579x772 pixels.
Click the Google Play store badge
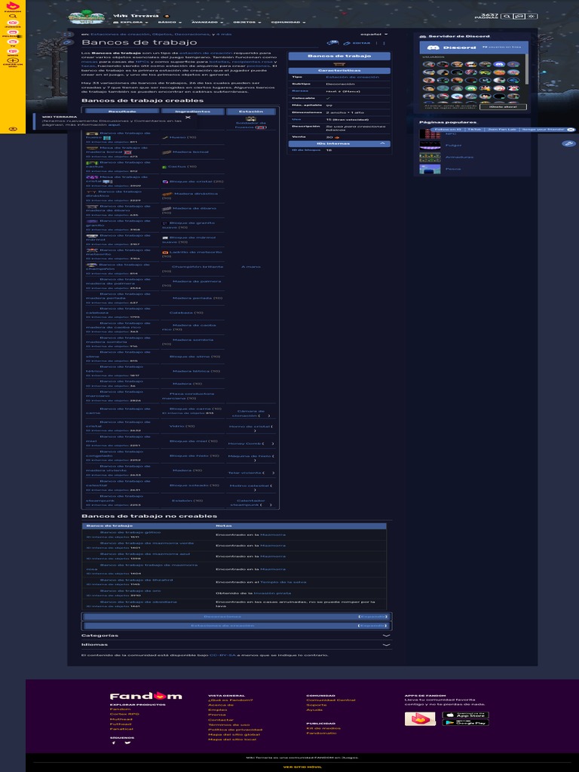[465, 722]
